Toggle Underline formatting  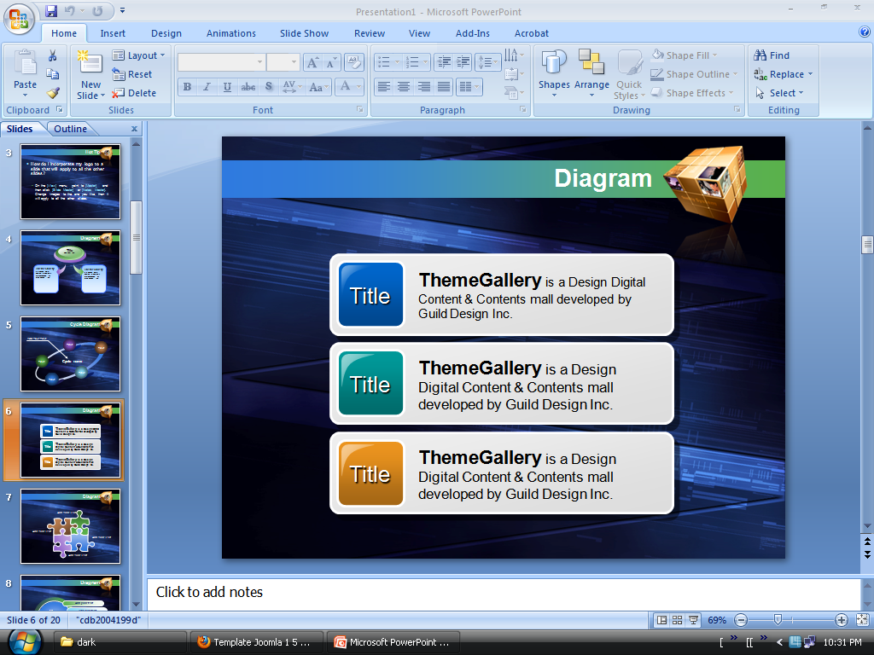pos(227,87)
